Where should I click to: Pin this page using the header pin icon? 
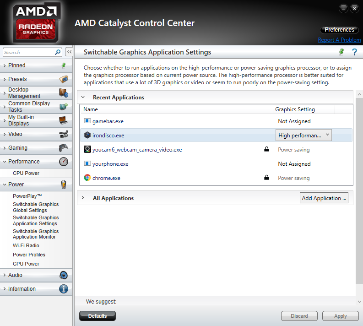[341, 52]
